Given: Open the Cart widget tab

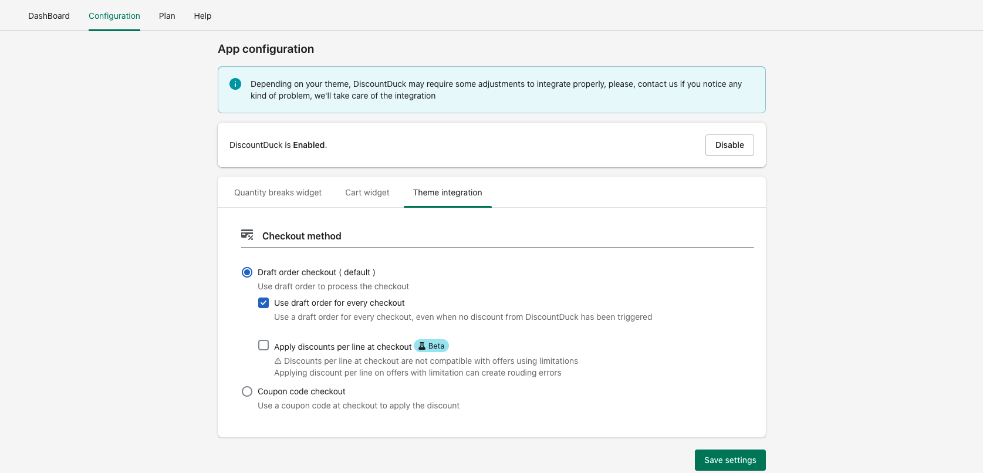Looking at the screenshot, I should point(367,192).
